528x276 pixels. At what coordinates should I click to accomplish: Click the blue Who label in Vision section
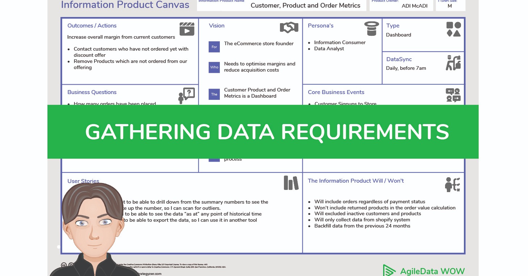[x=214, y=67]
